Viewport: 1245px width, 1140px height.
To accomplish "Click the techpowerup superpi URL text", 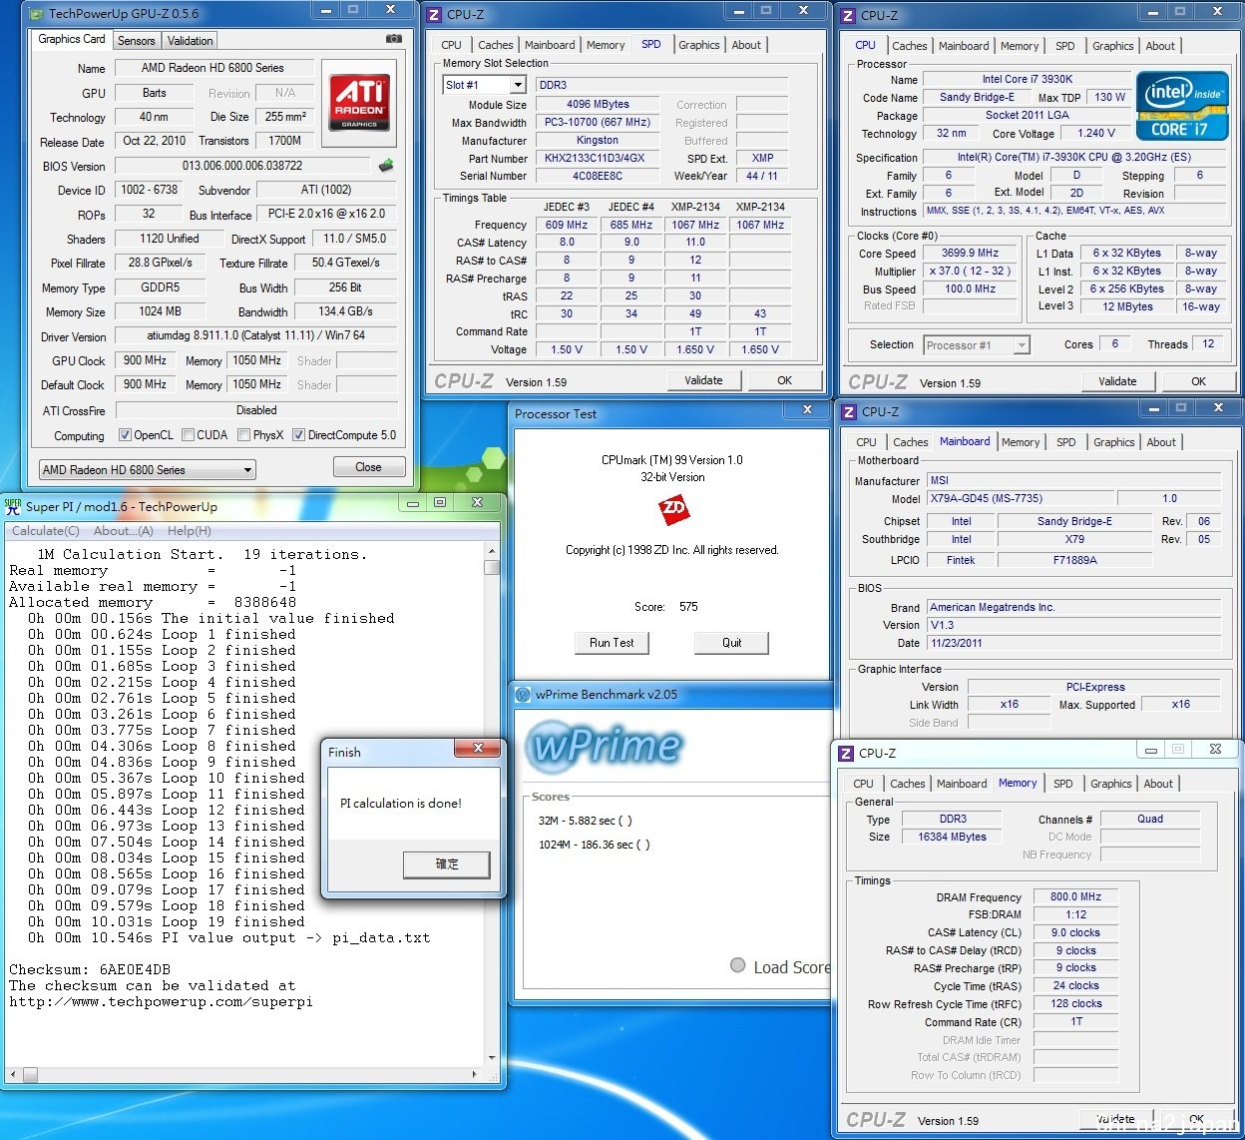I will click(161, 1001).
